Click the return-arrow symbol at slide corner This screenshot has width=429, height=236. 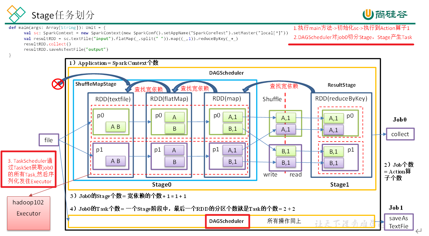coord(419,231)
